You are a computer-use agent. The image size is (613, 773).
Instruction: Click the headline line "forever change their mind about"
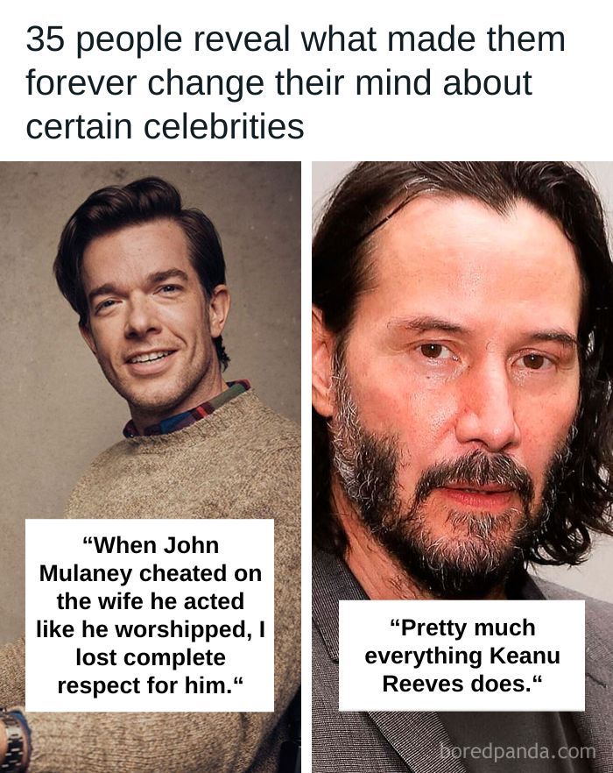(x=278, y=82)
